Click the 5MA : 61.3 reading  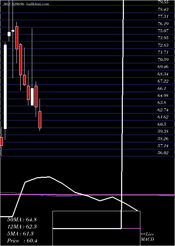pyautogui.click(x=20, y=234)
